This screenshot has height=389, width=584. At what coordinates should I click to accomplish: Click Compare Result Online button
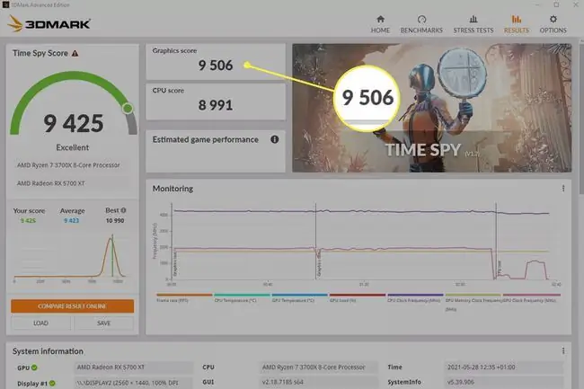tap(72, 306)
